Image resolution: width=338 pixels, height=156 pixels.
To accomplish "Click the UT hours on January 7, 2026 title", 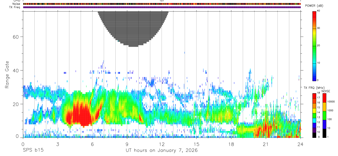I will pyautogui.click(x=162, y=150).
